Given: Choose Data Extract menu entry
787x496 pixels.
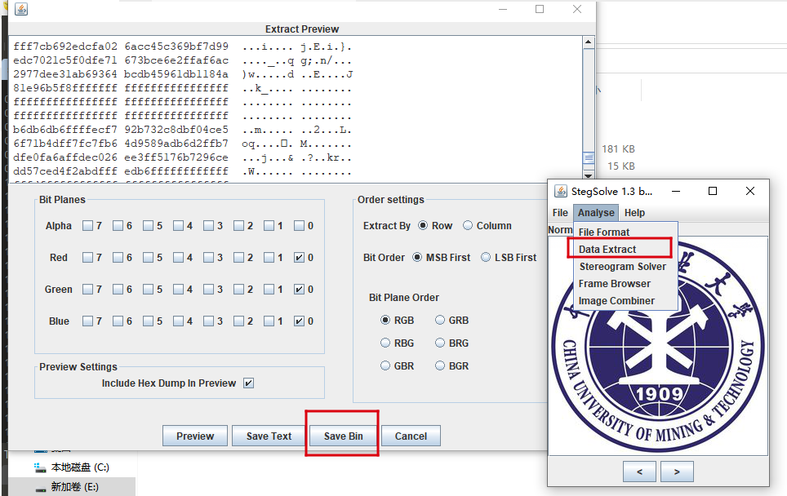Looking at the screenshot, I should pyautogui.click(x=625, y=250).
